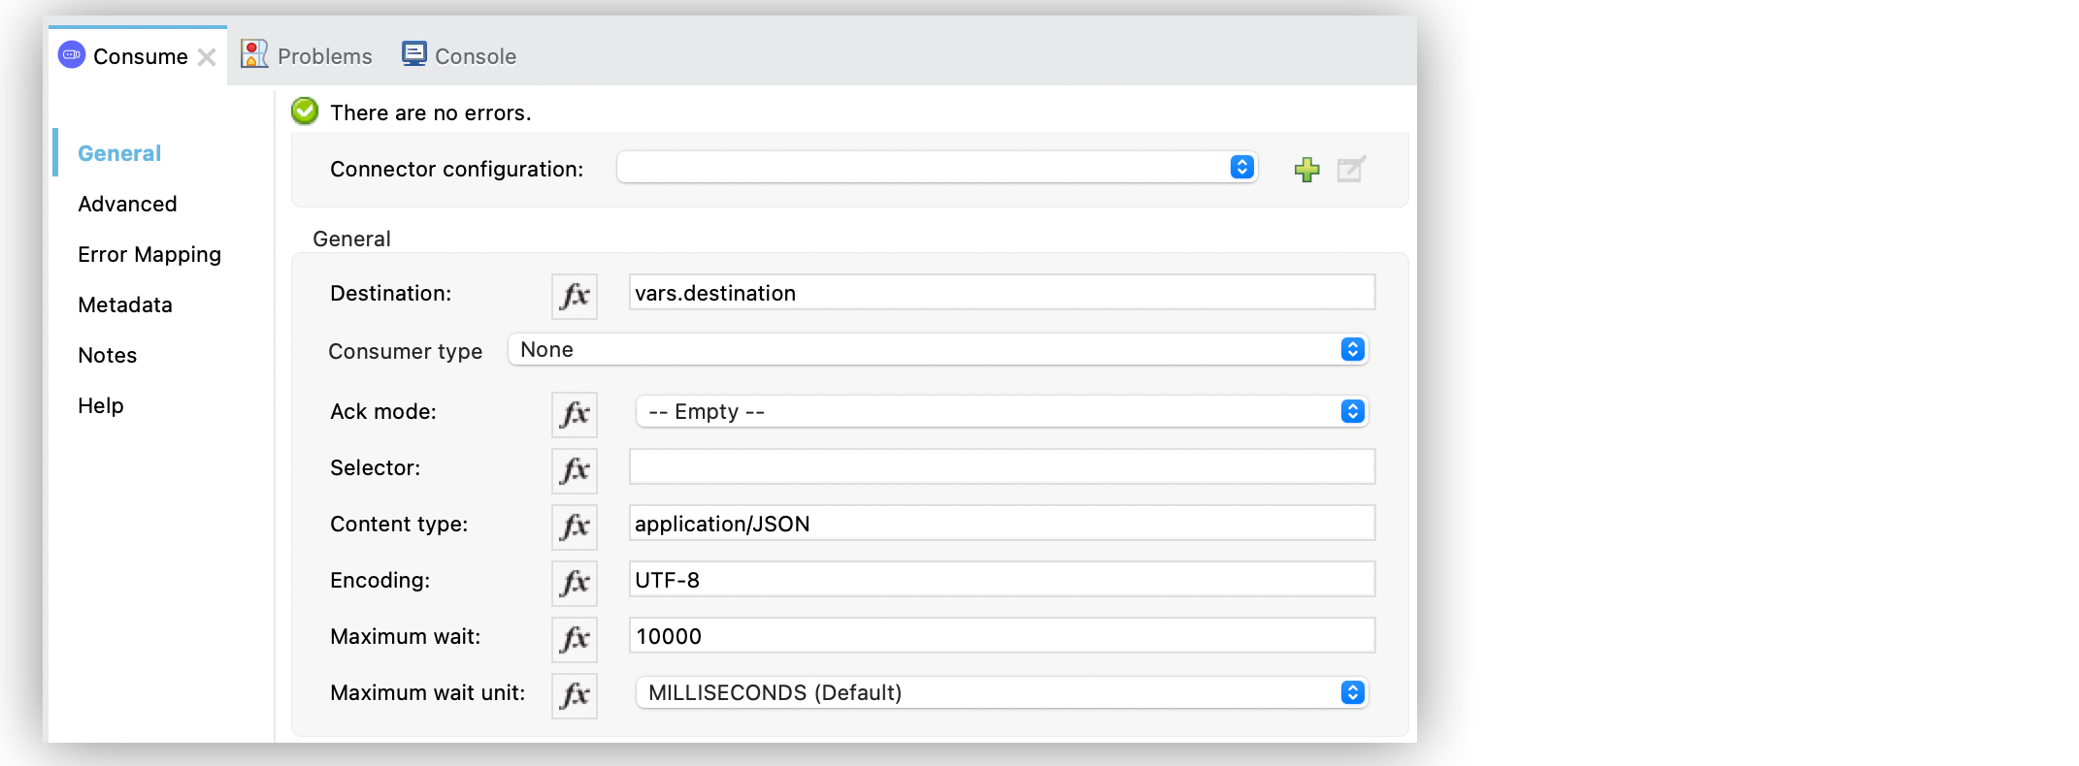The height and width of the screenshot is (766, 2079).
Task: Expand the Consumer type dropdown
Action: 938,350
